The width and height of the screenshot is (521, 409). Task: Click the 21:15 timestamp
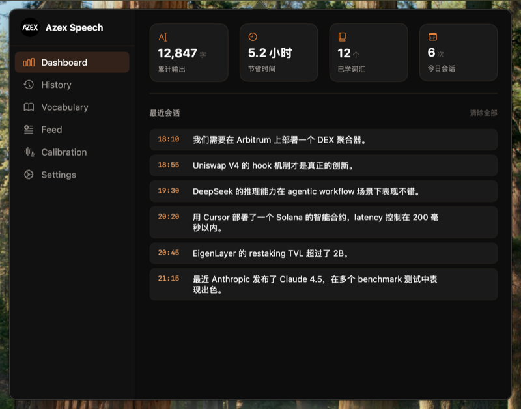[x=169, y=279]
